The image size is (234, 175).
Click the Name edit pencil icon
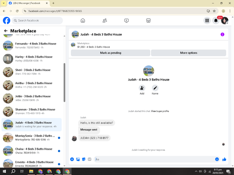tap(155, 88)
